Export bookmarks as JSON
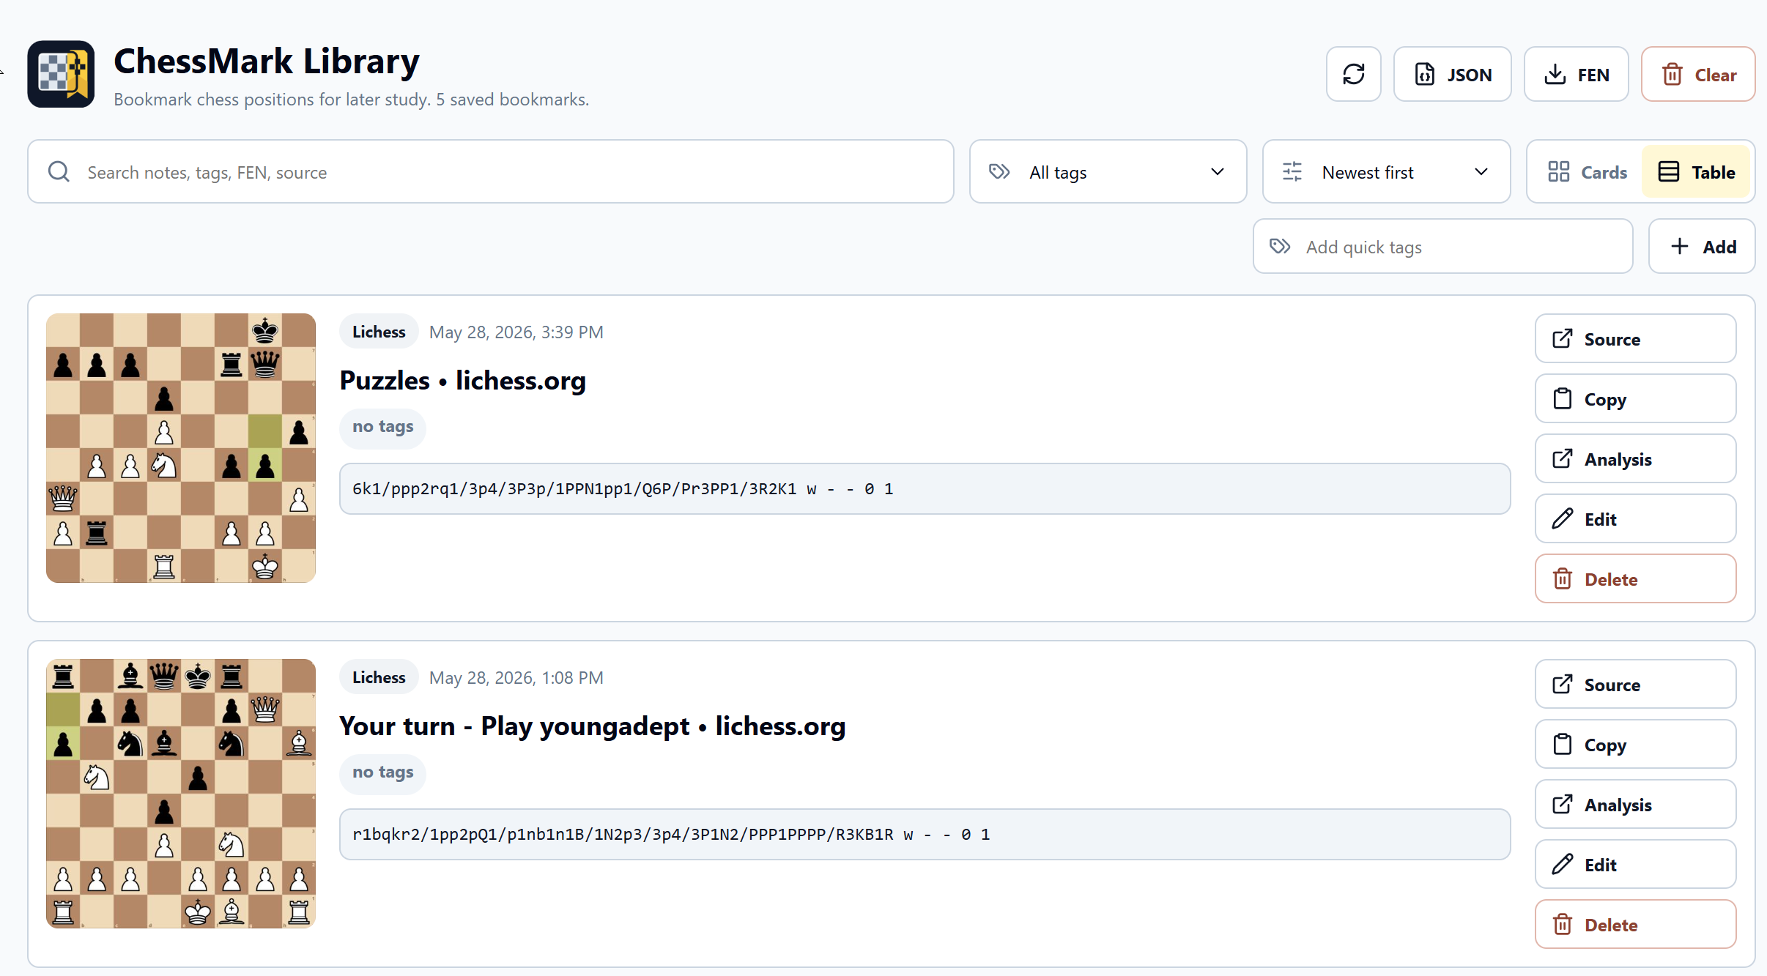The image size is (1767, 976). (x=1452, y=74)
